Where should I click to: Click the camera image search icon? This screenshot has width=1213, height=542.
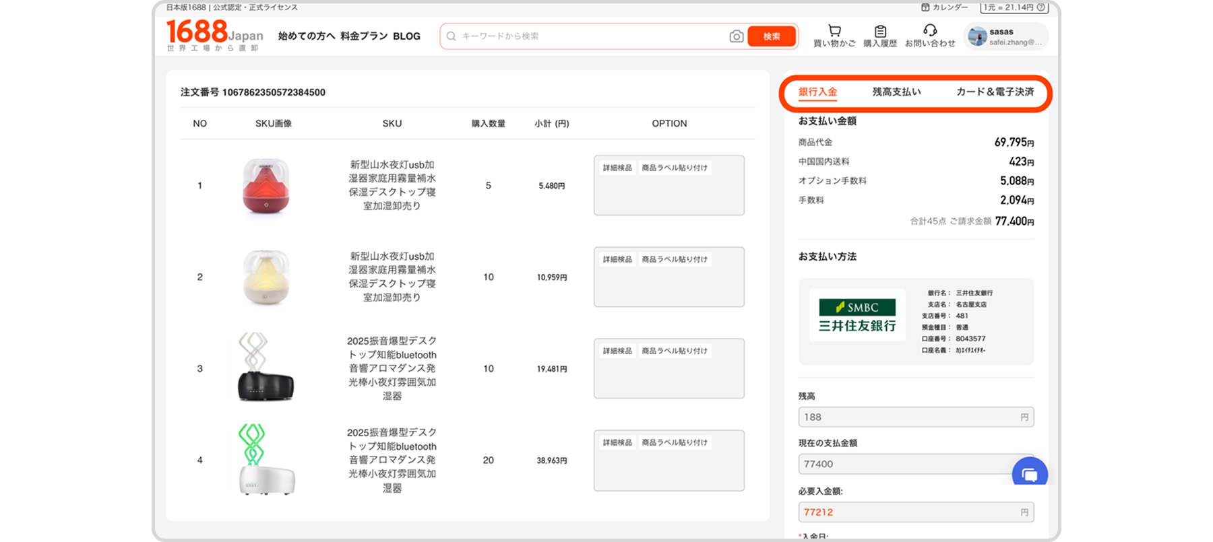point(737,36)
